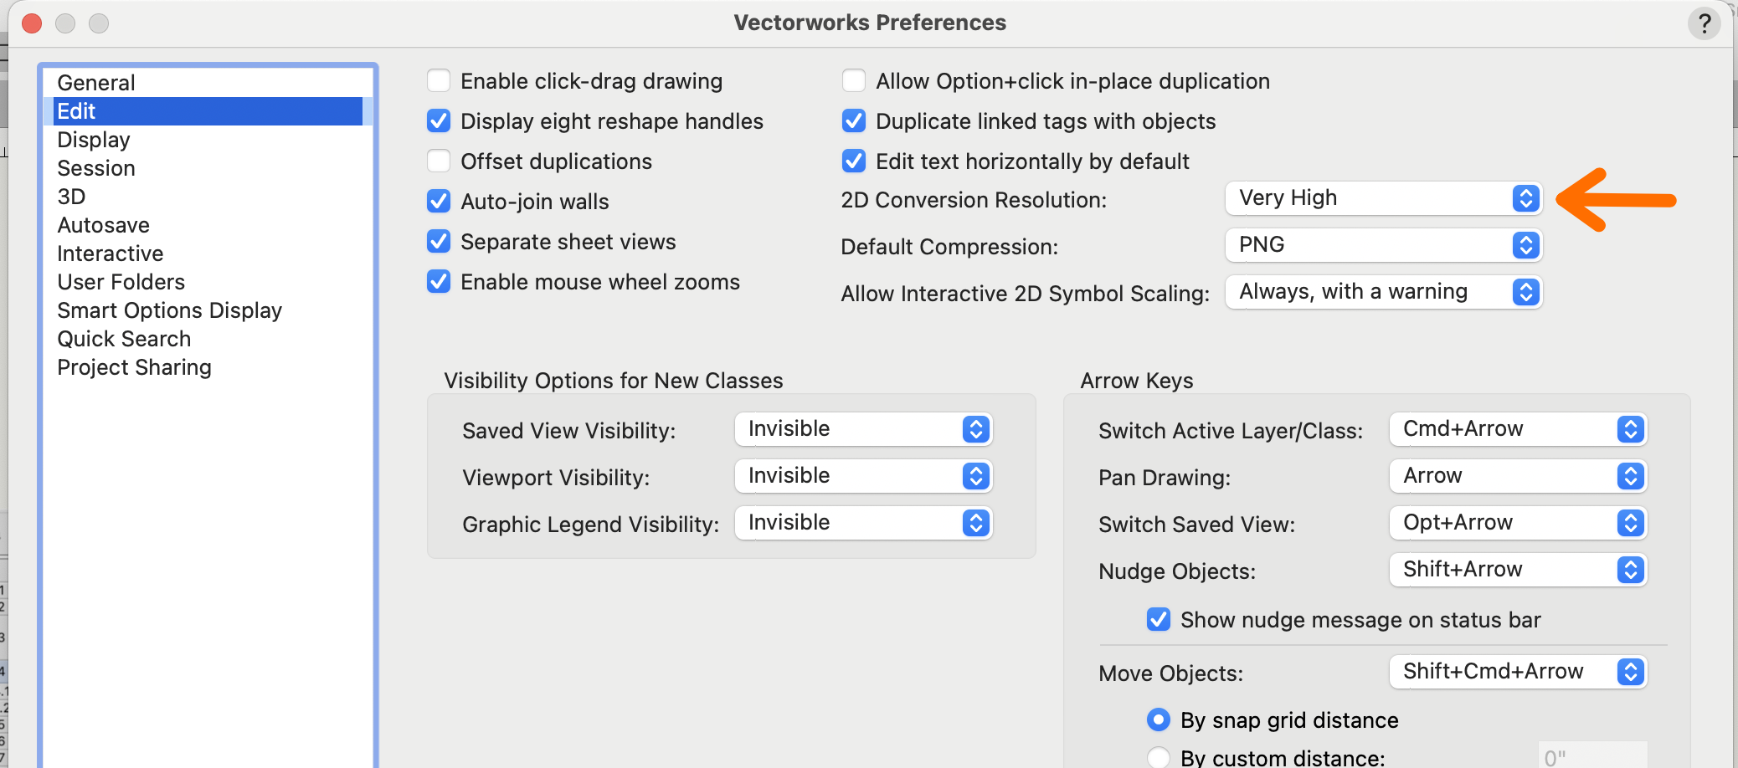Click the help question mark icon

[x=1704, y=23]
